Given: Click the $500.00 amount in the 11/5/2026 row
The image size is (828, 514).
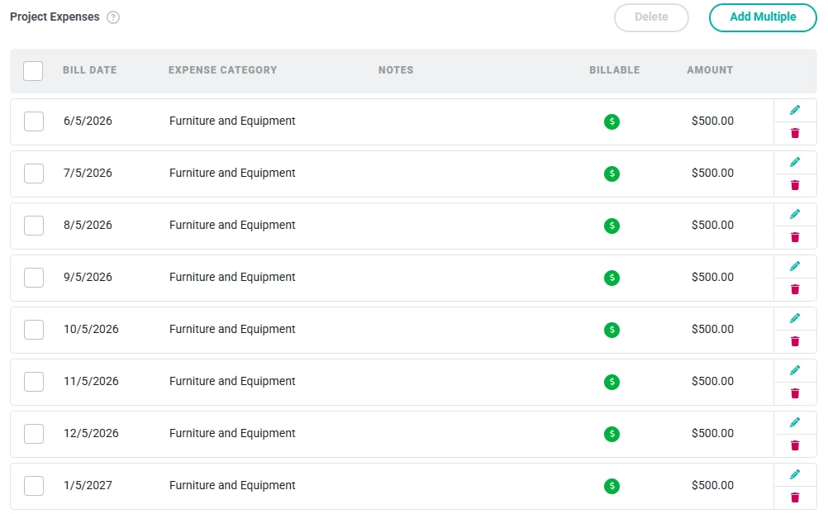Looking at the screenshot, I should click(712, 382).
